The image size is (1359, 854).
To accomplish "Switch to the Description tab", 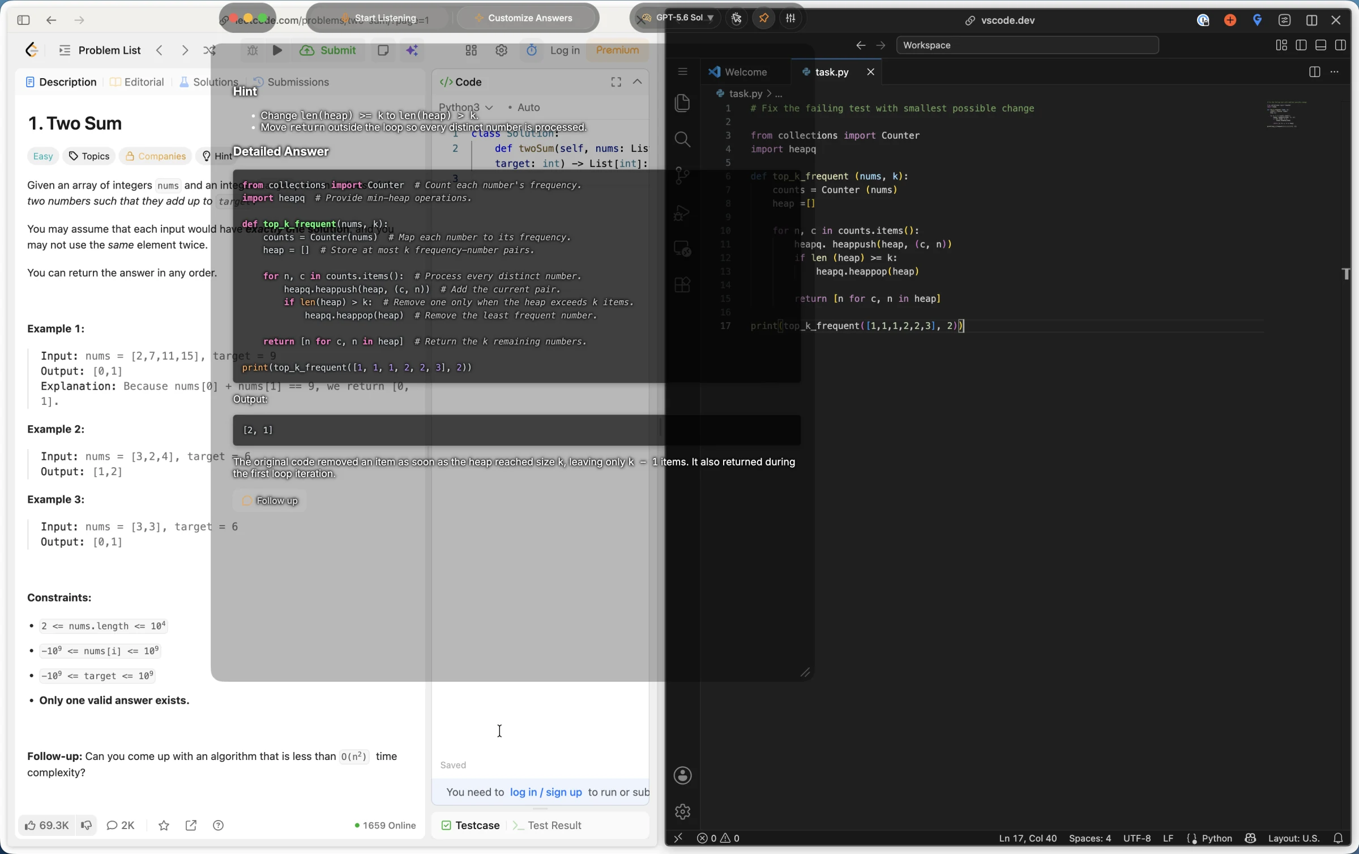I will tap(61, 82).
